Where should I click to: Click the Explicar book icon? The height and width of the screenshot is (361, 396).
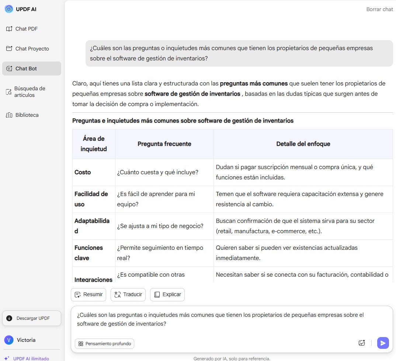(157, 295)
